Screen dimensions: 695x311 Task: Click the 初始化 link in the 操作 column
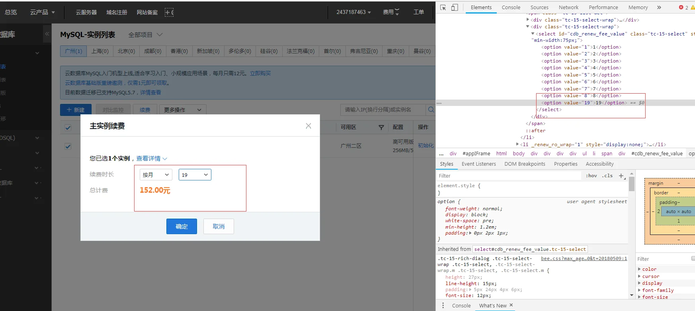click(x=426, y=146)
